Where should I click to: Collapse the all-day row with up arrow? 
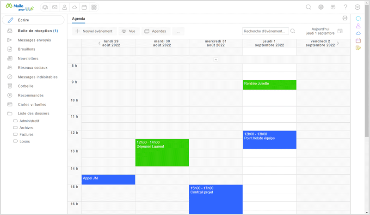pyautogui.click(x=216, y=60)
